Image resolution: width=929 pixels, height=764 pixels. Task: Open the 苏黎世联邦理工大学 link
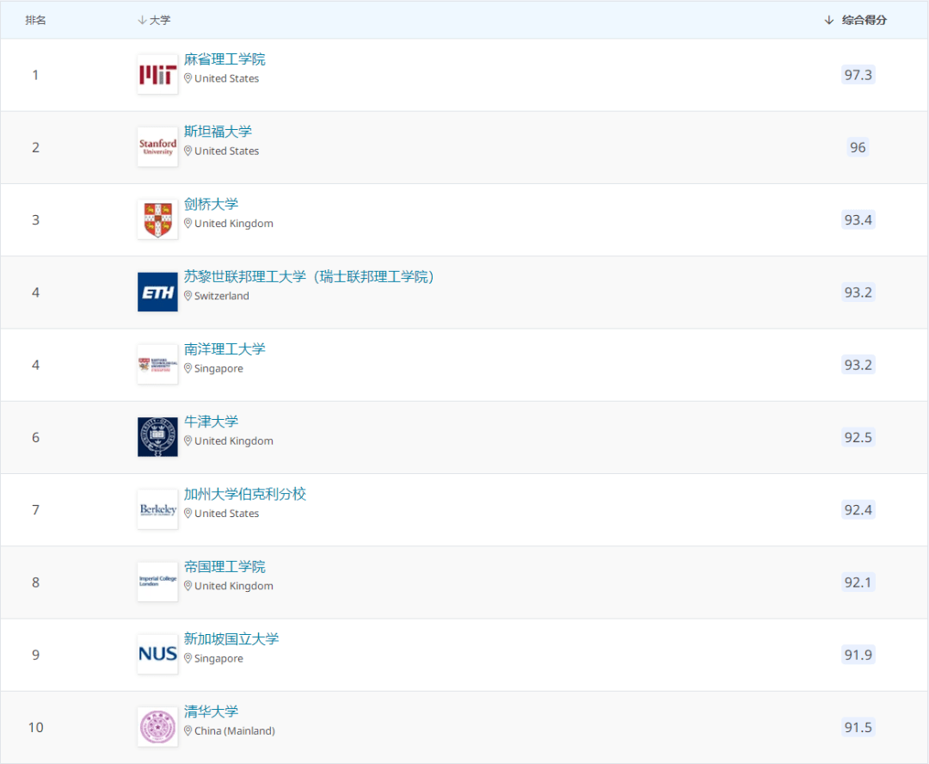(x=309, y=277)
